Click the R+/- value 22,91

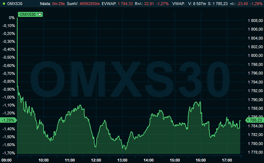(x=149, y=4)
